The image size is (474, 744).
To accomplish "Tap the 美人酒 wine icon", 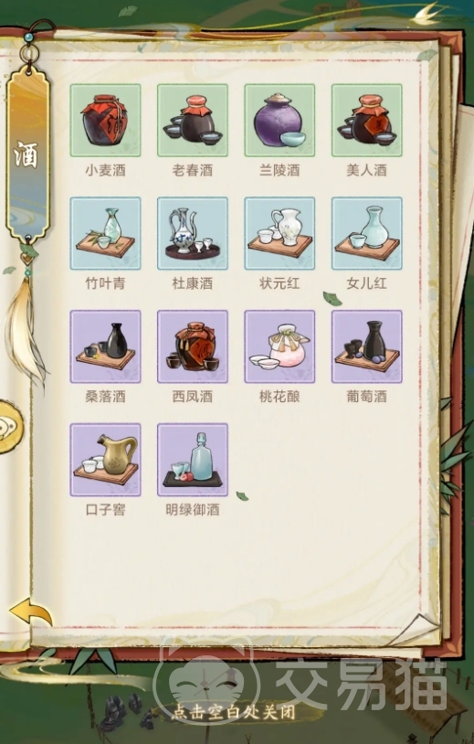I will 367,120.
